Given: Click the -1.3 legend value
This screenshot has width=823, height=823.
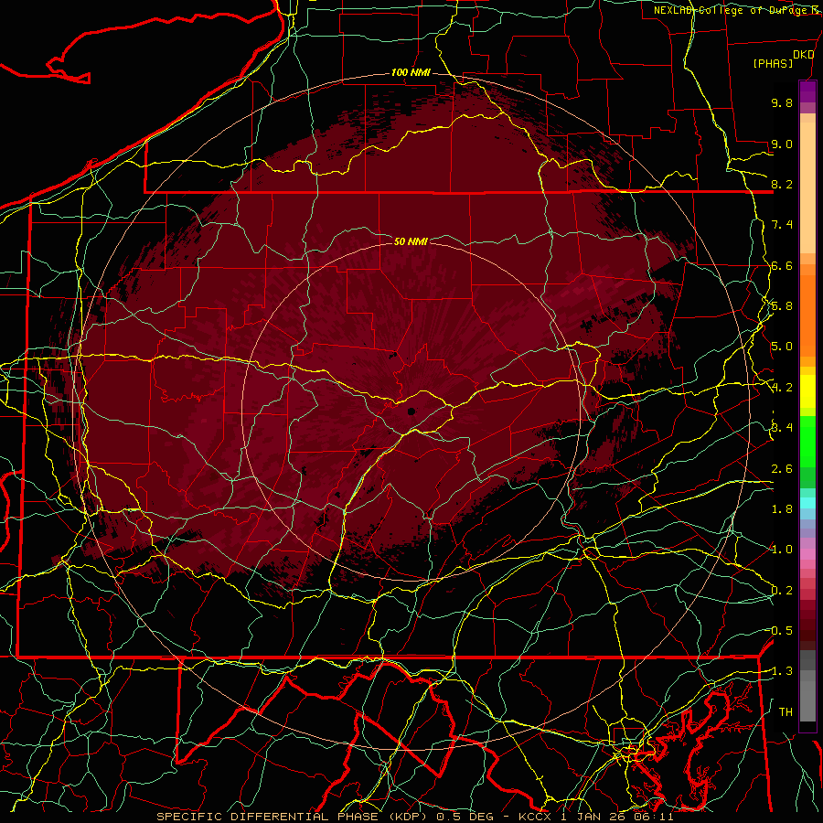Looking at the screenshot, I should tap(780, 671).
